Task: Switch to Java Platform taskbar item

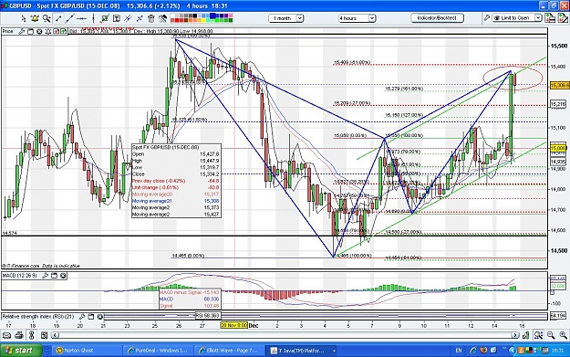Action: pyautogui.click(x=302, y=351)
